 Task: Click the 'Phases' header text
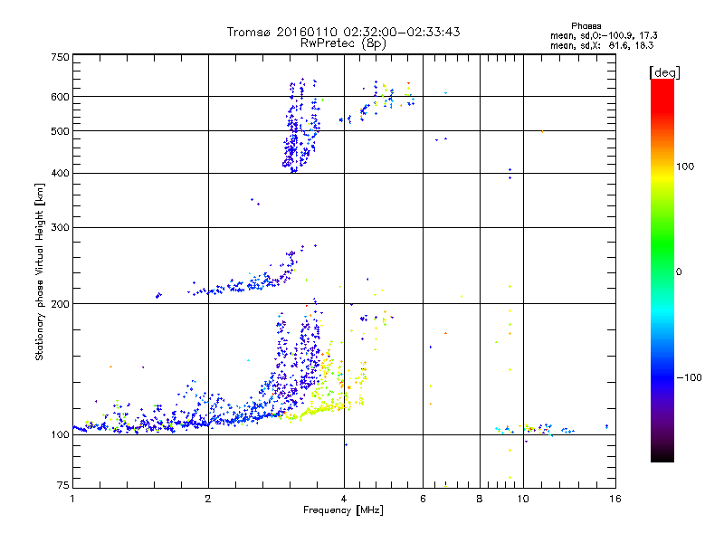point(586,26)
